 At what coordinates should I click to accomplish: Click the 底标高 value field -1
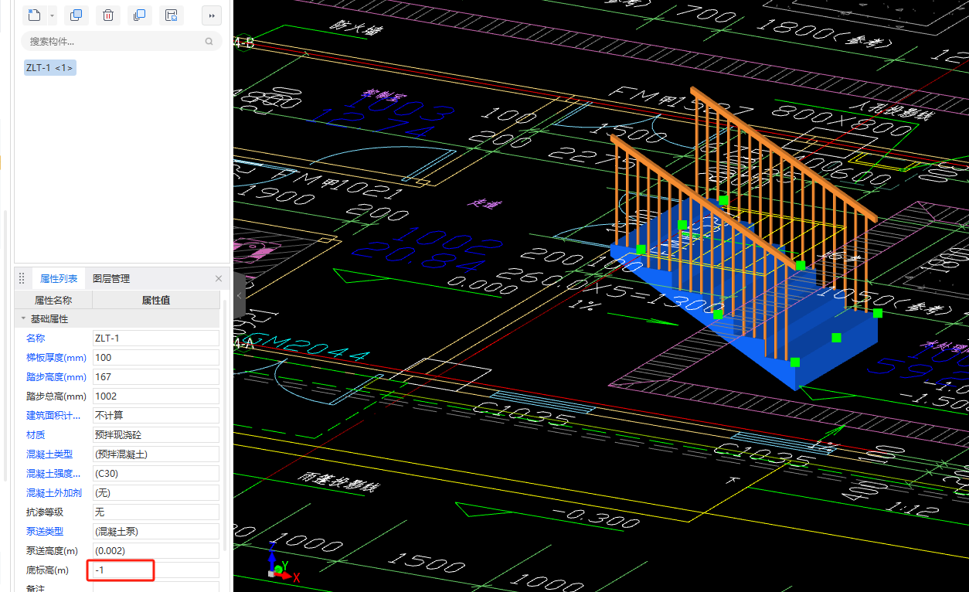click(155, 570)
